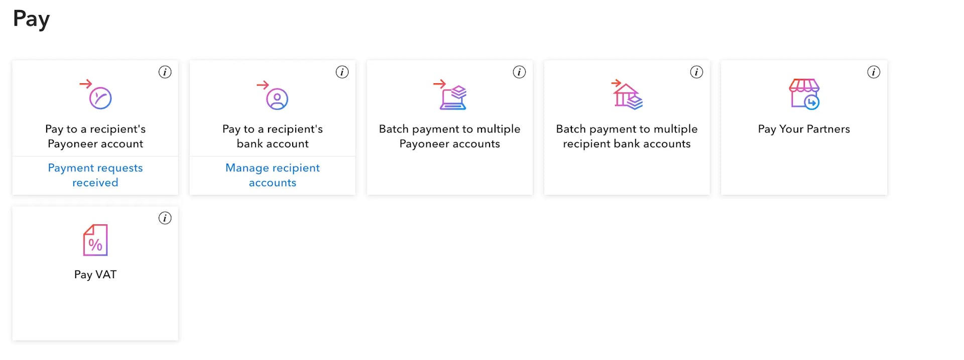Image resolution: width=964 pixels, height=360 pixels.
Task: Open Manage recipient accounts
Action: [x=272, y=175]
